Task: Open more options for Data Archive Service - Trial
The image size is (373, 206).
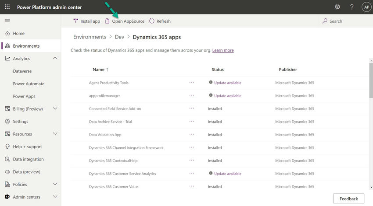Action: coord(192,121)
